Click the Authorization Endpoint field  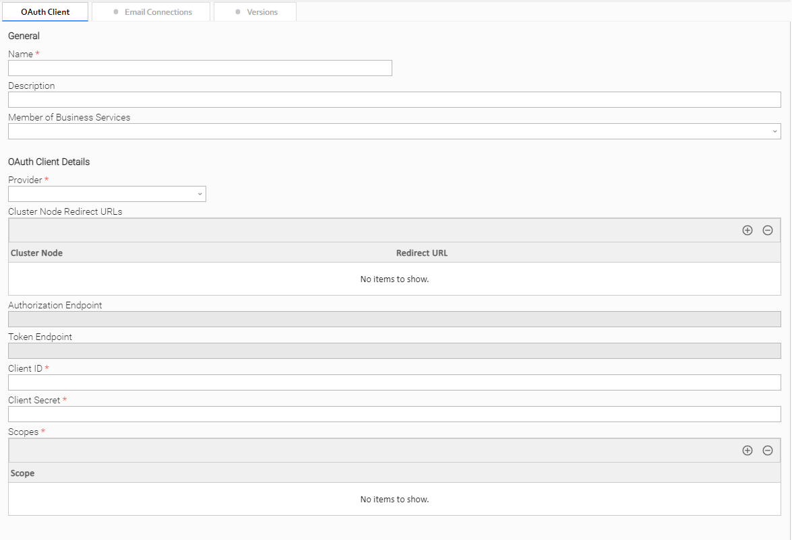[394, 319]
